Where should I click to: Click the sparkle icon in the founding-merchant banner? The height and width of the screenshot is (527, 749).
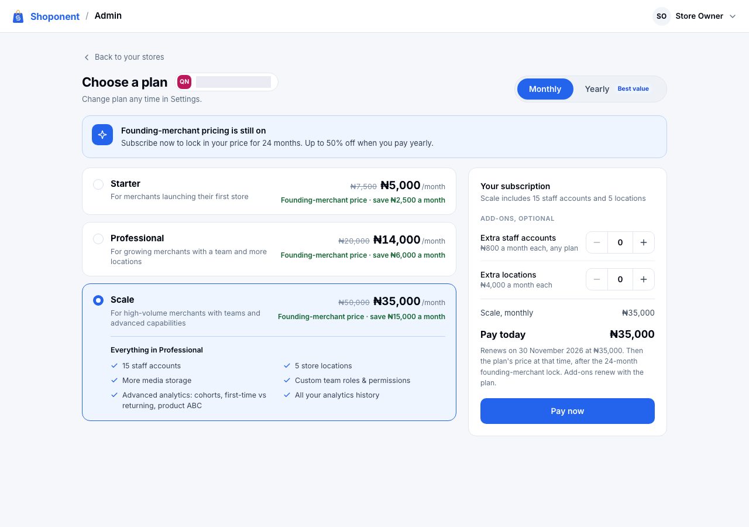102,135
